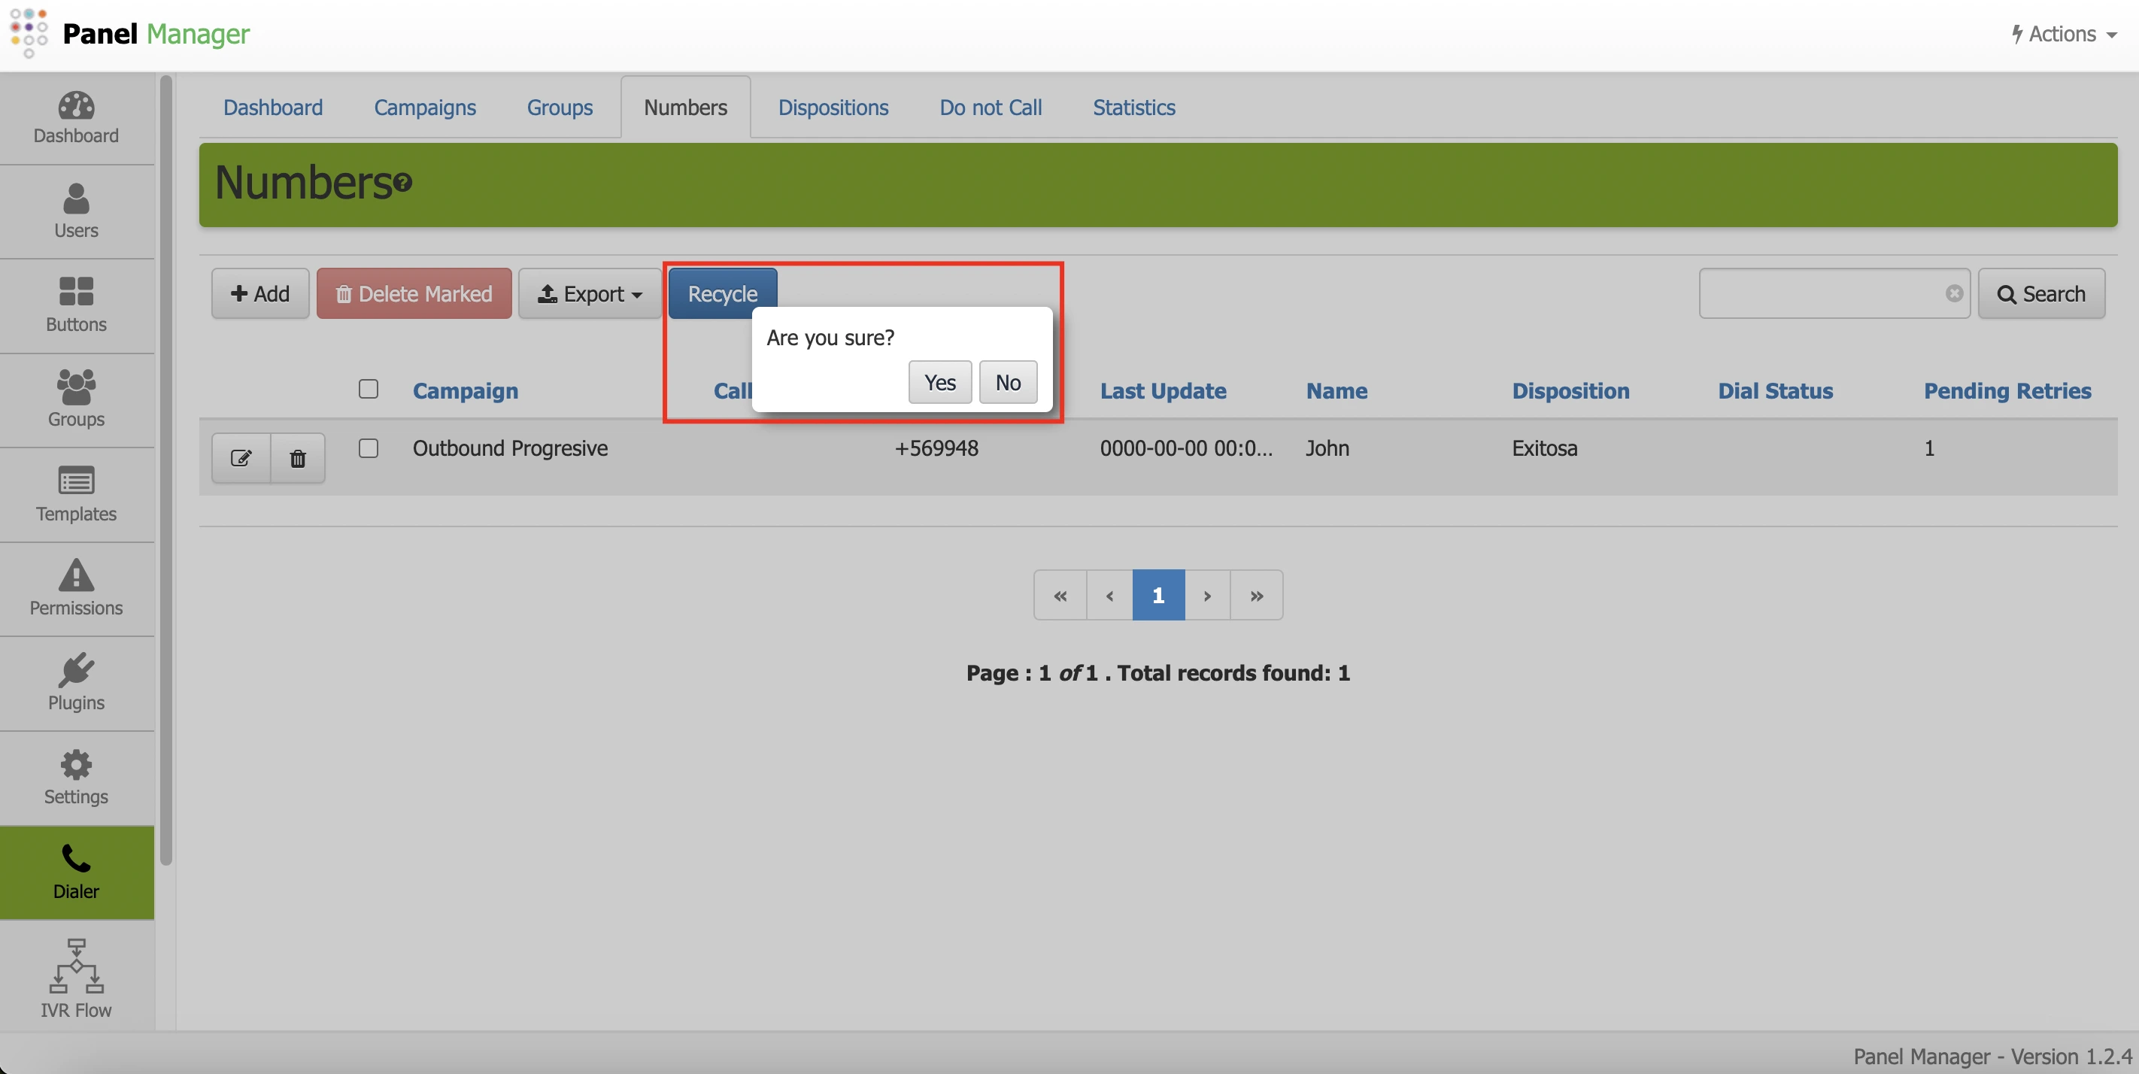Switch to the Do not Call tab
The height and width of the screenshot is (1074, 2139).
pyautogui.click(x=991, y=107)
